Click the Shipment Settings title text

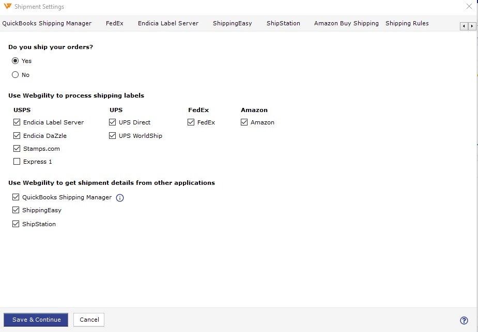(x=39, y=6)
